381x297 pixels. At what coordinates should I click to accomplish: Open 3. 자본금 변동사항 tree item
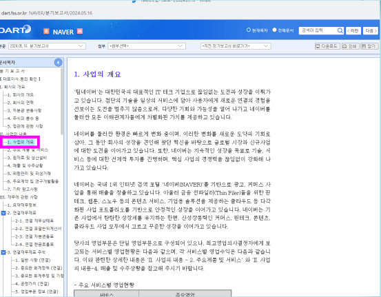point(24,110)
